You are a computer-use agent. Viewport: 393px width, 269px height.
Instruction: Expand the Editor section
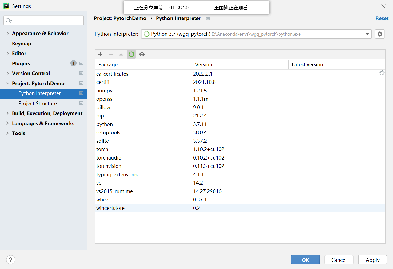7,53
